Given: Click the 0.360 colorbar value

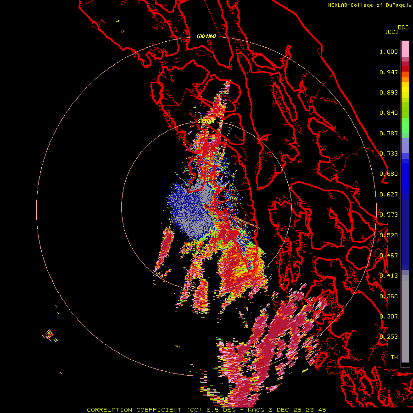Looking at the screenshot, I should coord(389,296).
